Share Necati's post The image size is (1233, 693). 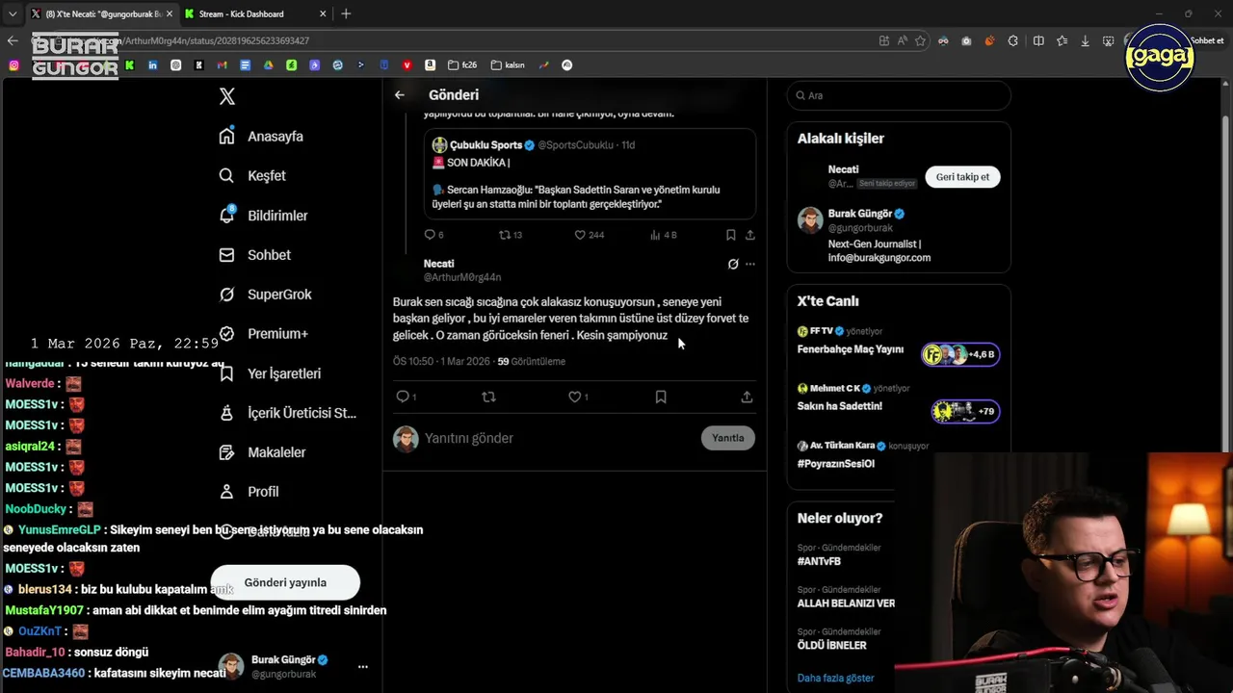pos(747,397)
